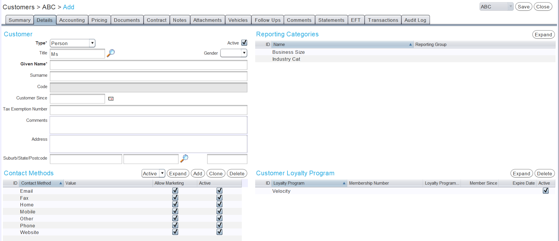Go to the Contract tab

(157, 20)
